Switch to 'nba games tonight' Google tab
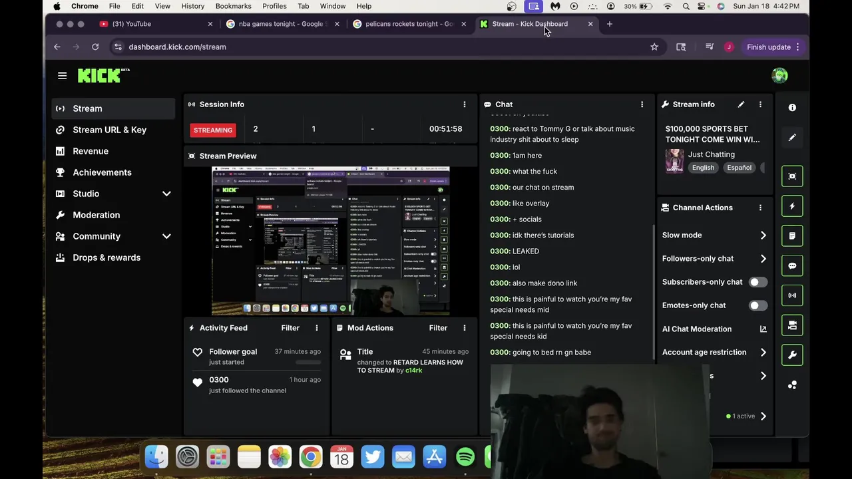Screen dimensions: 852x479 (x=282, y=24)
